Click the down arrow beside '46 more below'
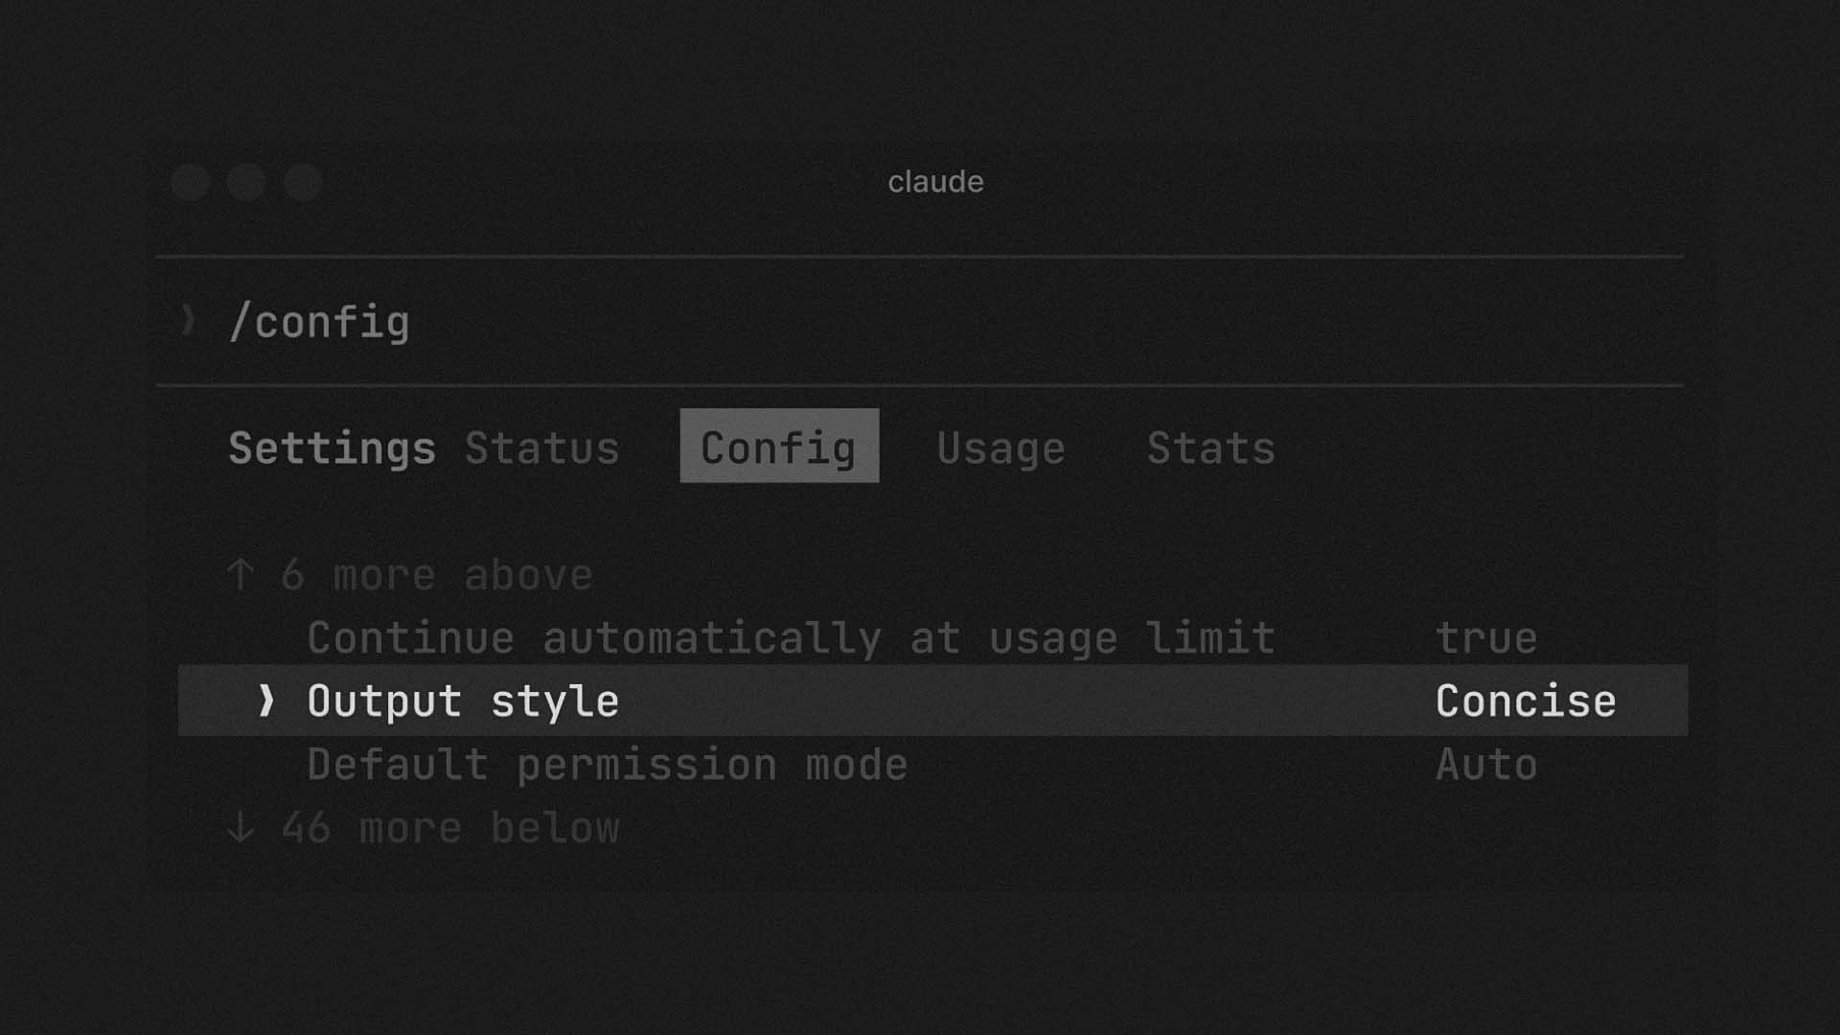This screenshot has height=1035, width=1840. coord(241,827)
